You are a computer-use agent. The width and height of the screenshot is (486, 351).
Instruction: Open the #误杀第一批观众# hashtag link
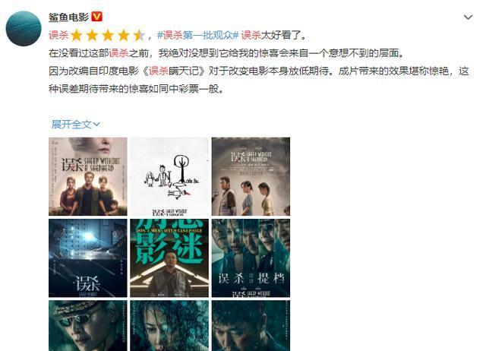(197, 35)
